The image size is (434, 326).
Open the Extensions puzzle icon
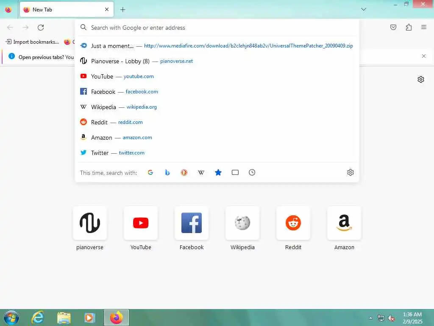(409, 27)
